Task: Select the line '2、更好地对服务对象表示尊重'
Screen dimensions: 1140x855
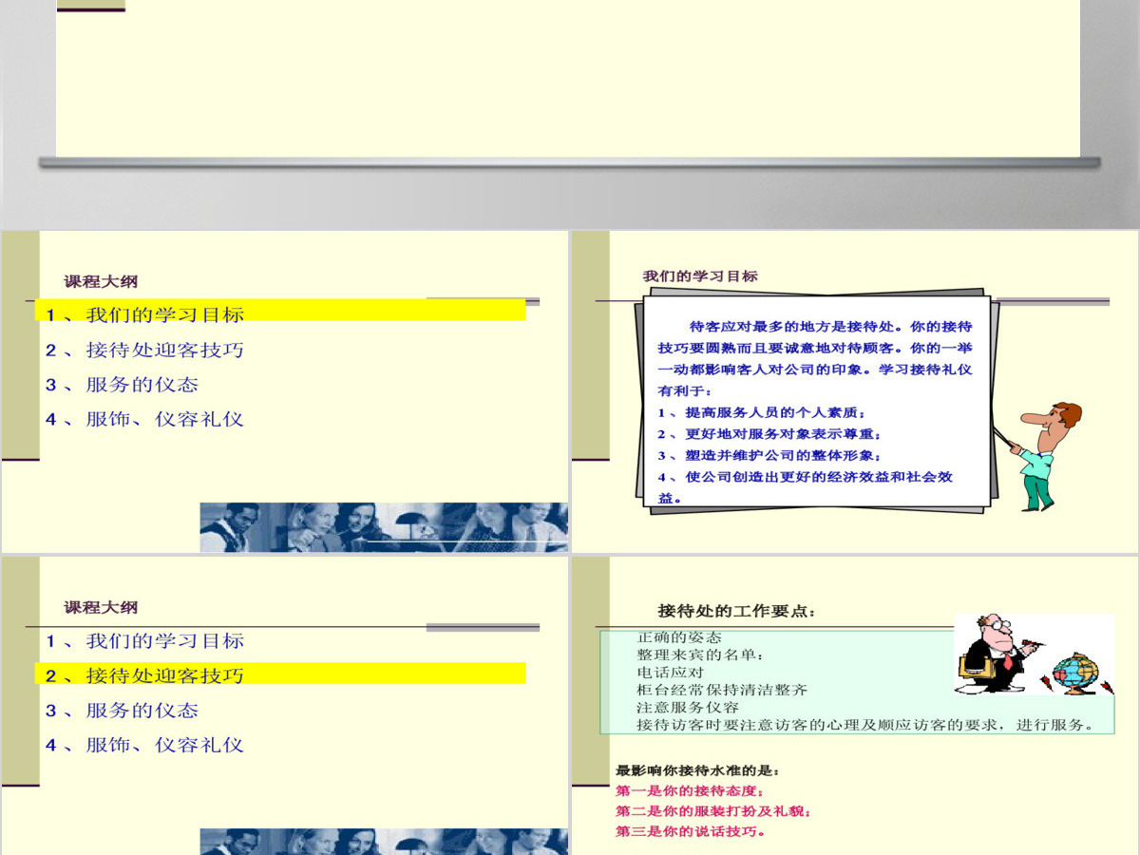Action: click(x=769, y=434)
